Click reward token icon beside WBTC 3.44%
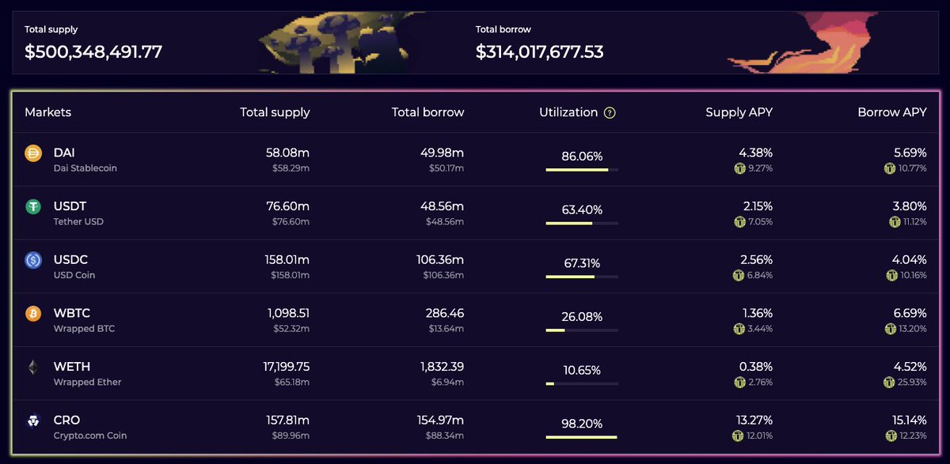This screenshot has height=464, width=950. click(739, 329)
